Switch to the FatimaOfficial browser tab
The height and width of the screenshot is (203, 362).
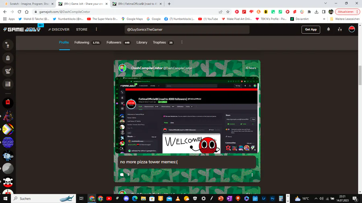(137, 4)
